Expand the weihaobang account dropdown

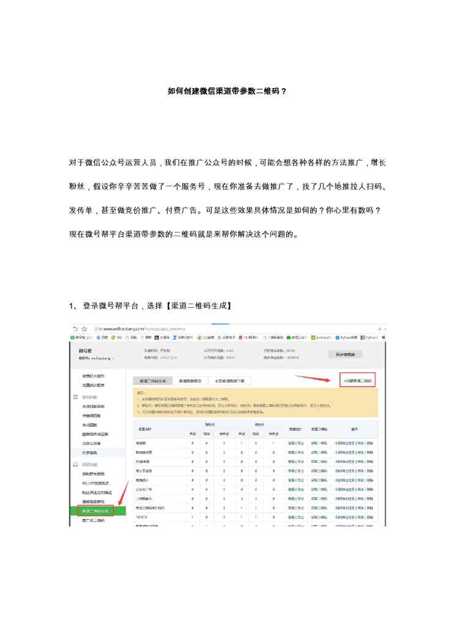(97, 358)
